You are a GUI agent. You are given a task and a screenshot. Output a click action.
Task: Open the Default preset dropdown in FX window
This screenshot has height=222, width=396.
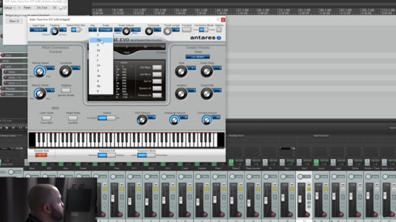tap(10, 8)
